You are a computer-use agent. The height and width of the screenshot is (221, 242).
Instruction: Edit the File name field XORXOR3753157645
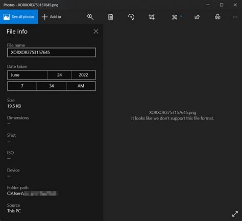(x=52, y=53)
